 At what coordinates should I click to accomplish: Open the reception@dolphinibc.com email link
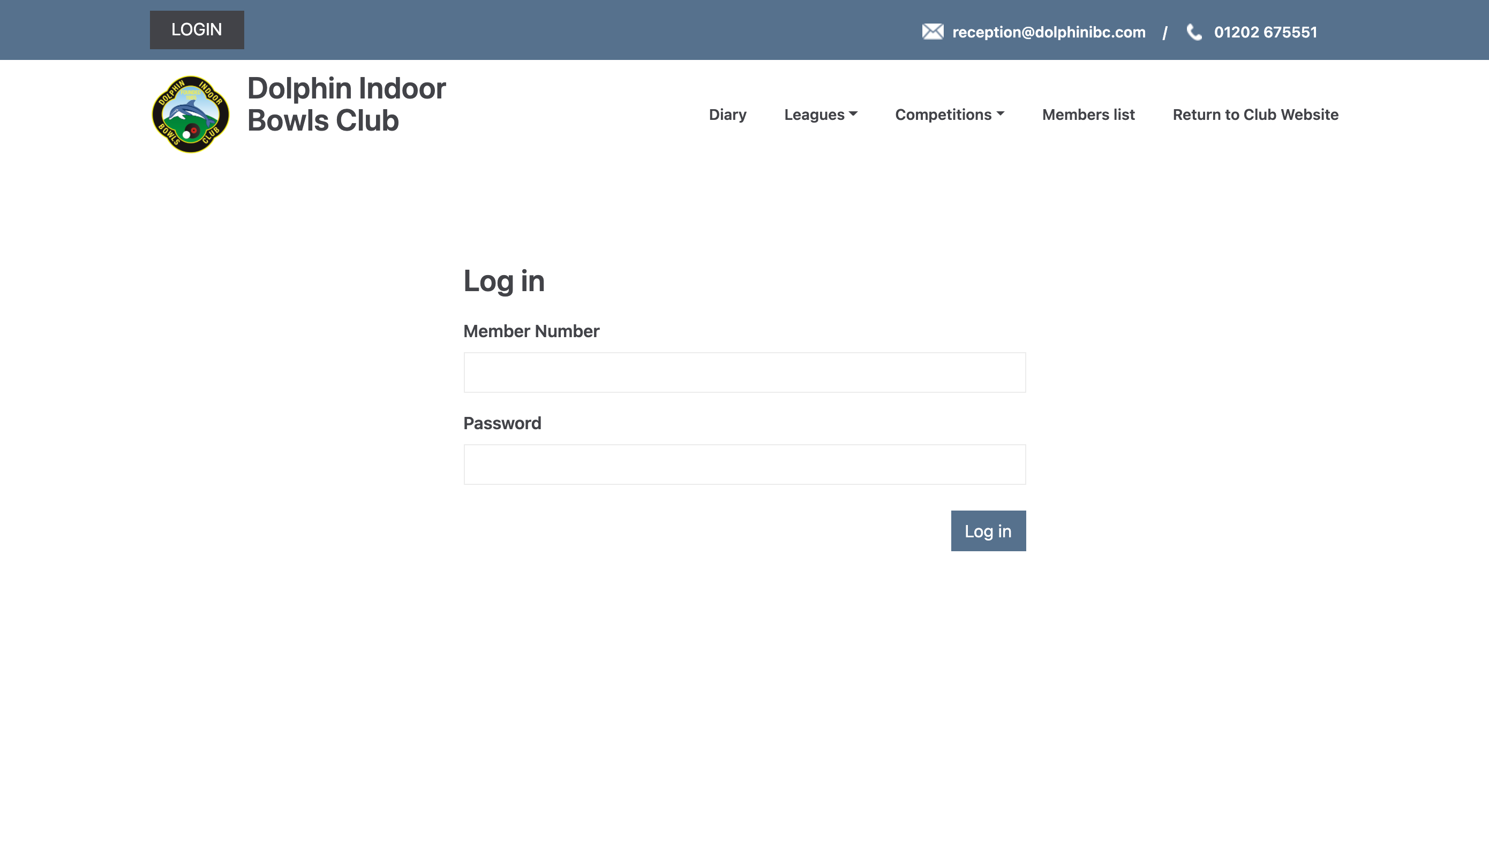[1048, 32]
